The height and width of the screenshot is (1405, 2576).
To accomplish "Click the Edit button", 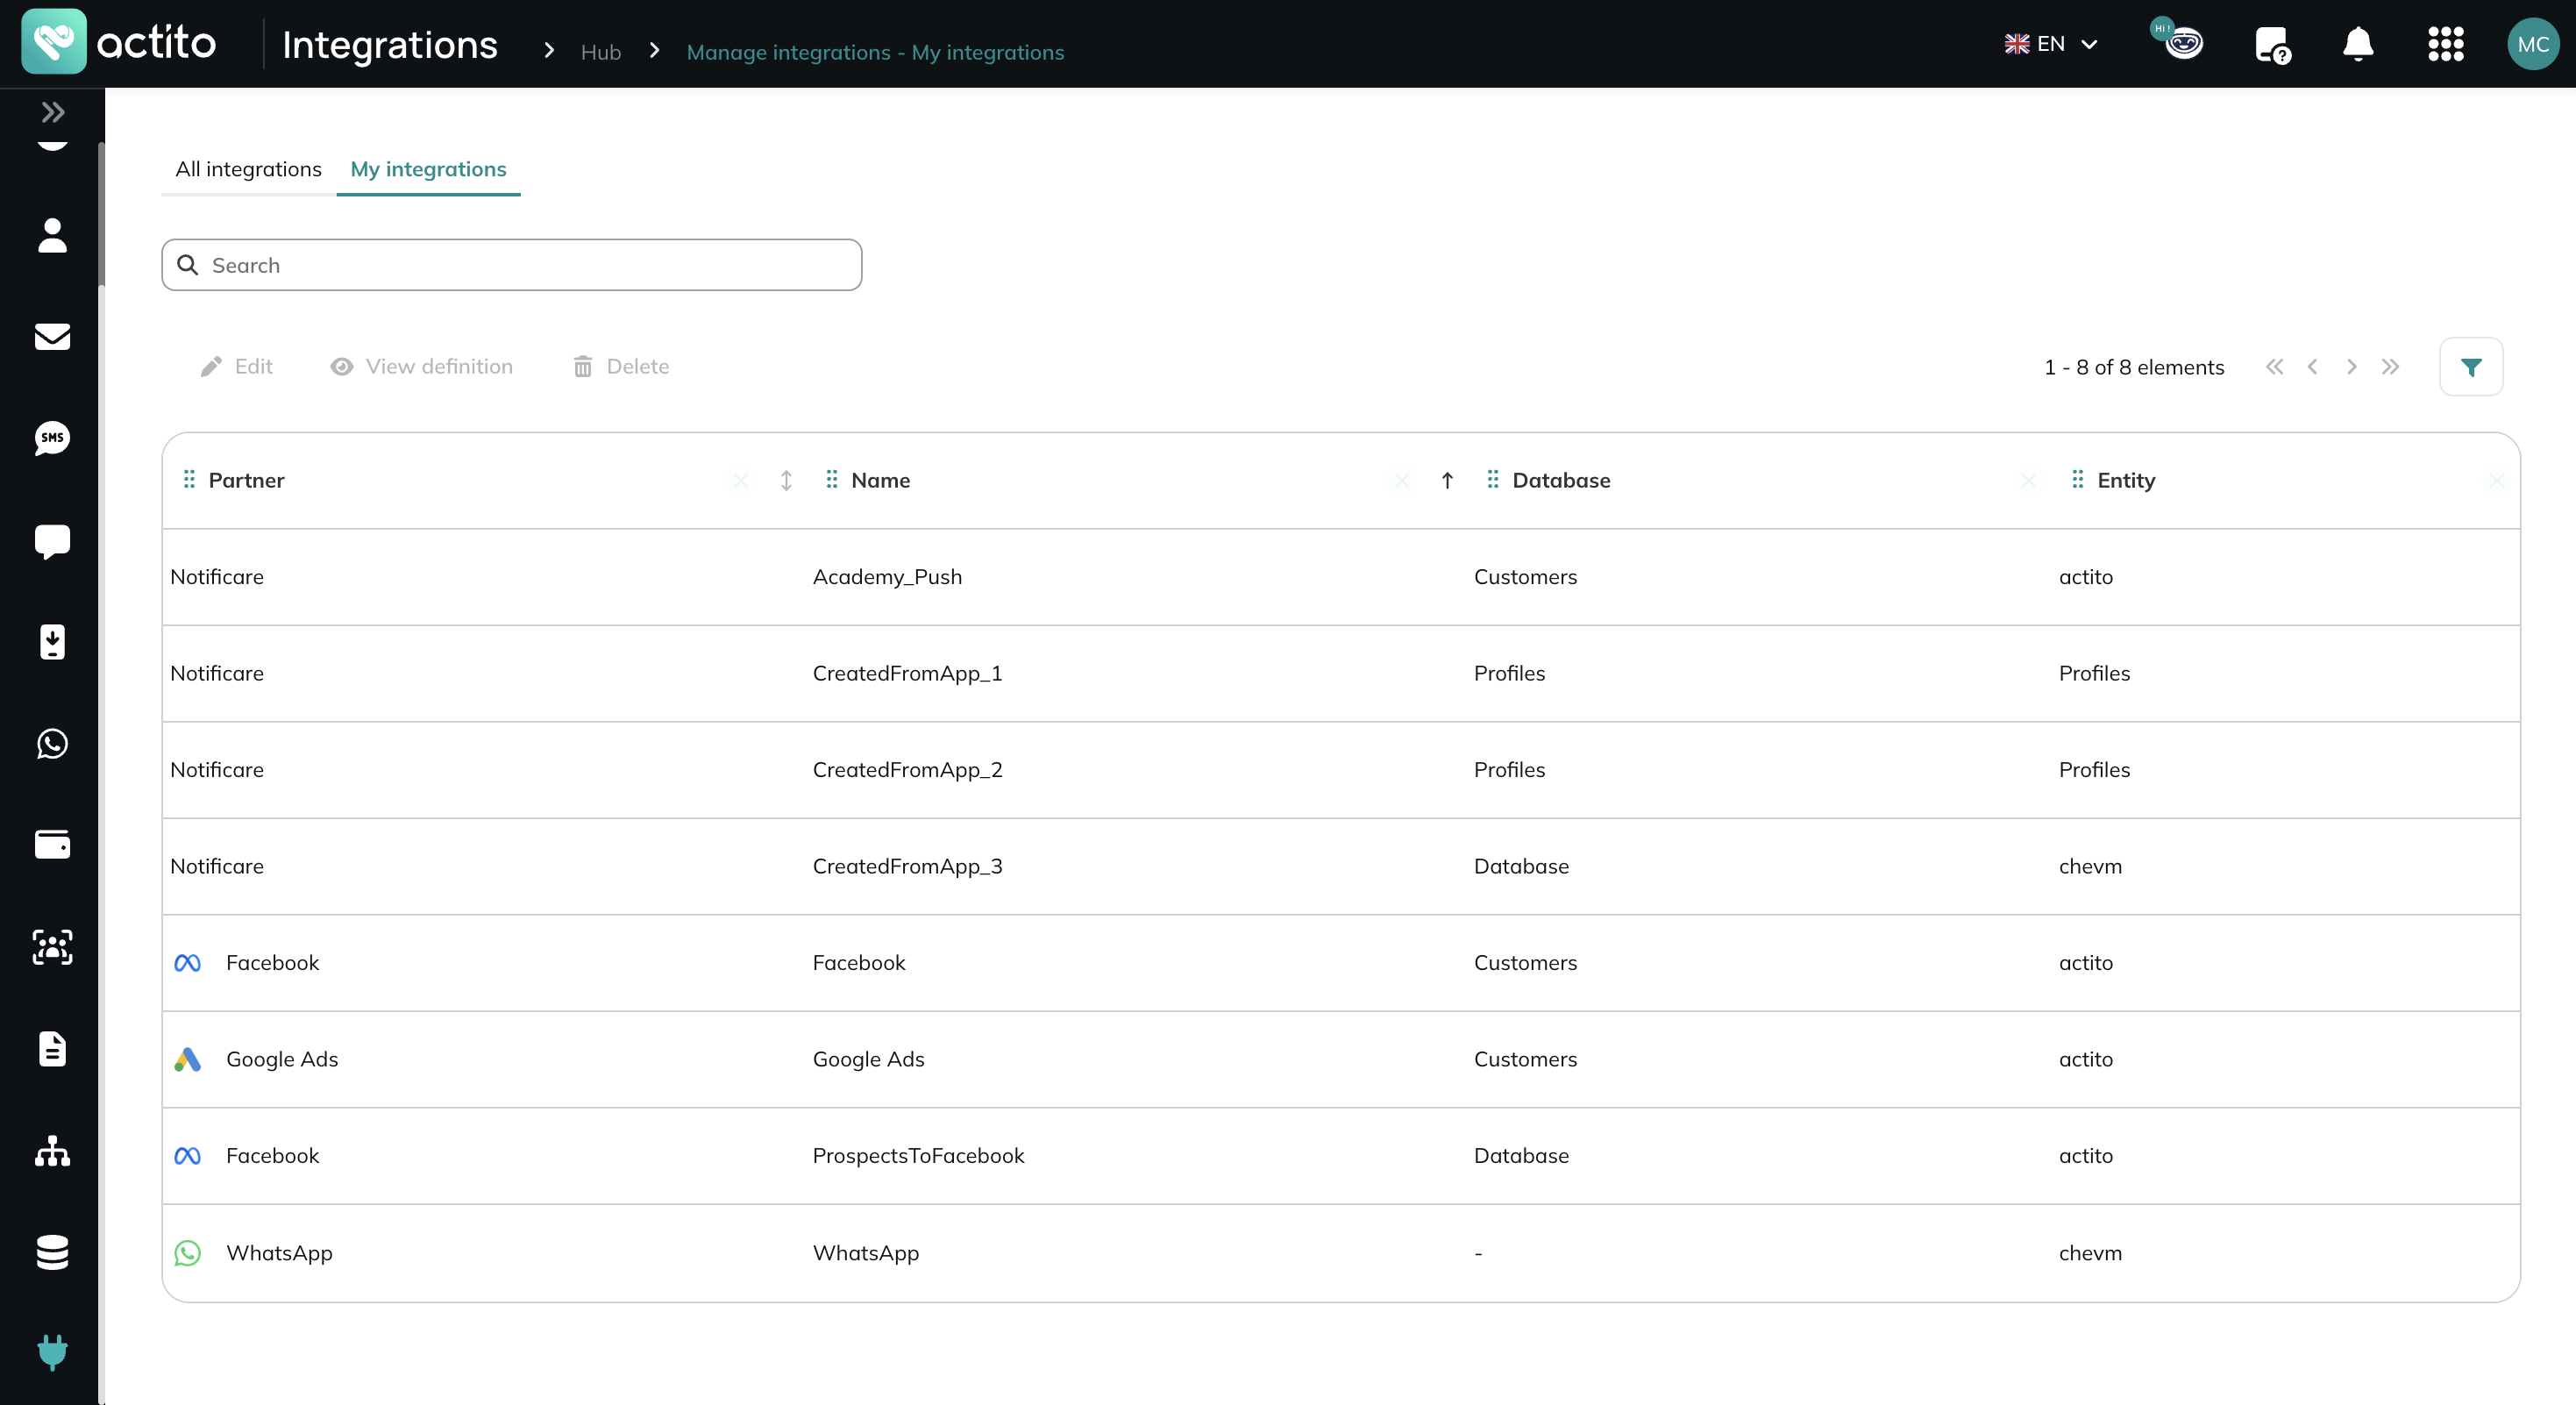I will tap(237, 366).
